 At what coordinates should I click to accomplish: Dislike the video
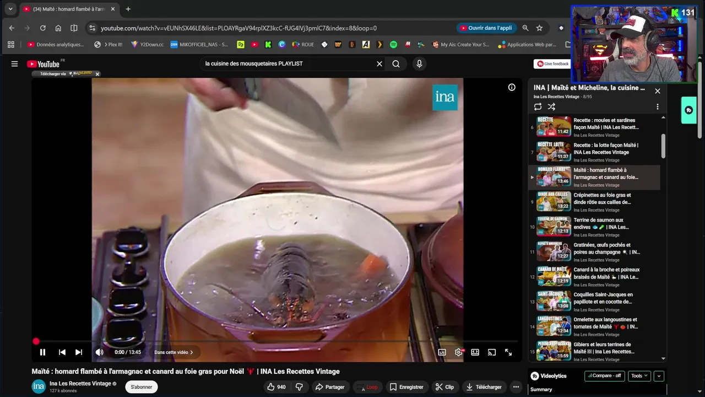[x=300, y=387]
